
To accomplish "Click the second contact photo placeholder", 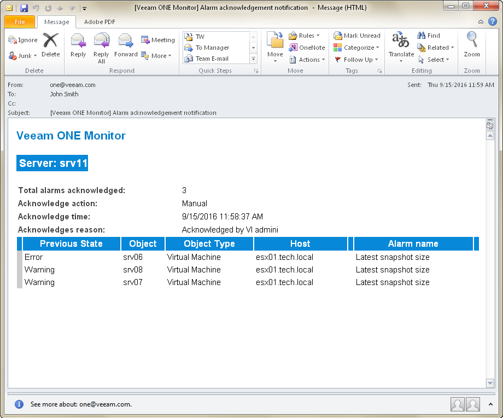I will [x=473, y=404].
